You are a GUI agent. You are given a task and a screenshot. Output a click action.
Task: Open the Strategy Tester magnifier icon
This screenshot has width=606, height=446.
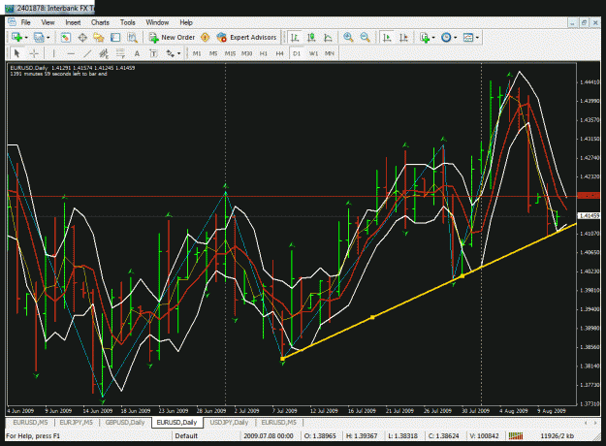132,38
